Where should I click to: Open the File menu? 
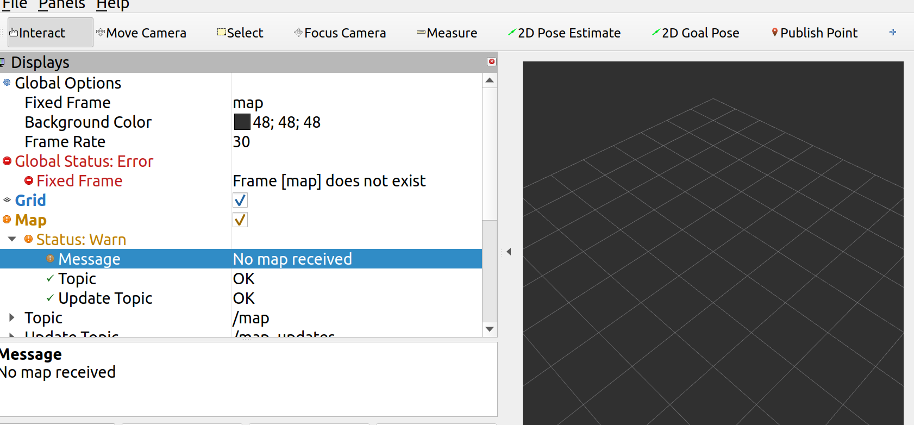[x=14, y=4]
